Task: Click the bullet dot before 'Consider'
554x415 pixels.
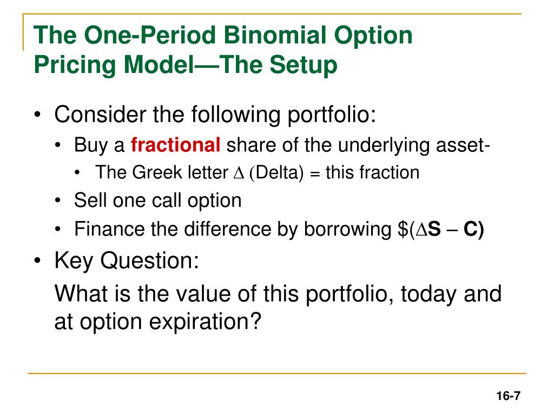Action: pos(37,115)
